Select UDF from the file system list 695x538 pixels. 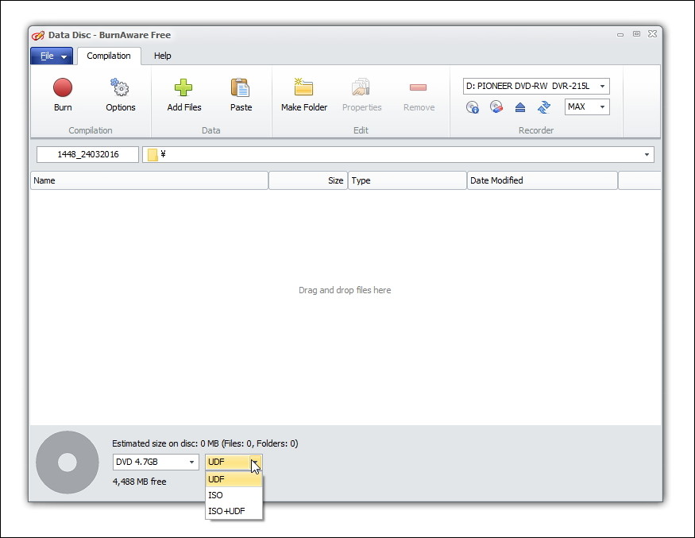pyautogui.click(x=234, y=479)
